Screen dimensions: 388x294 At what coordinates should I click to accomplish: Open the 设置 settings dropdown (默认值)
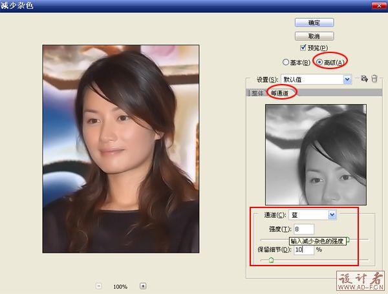coord(347,79)
